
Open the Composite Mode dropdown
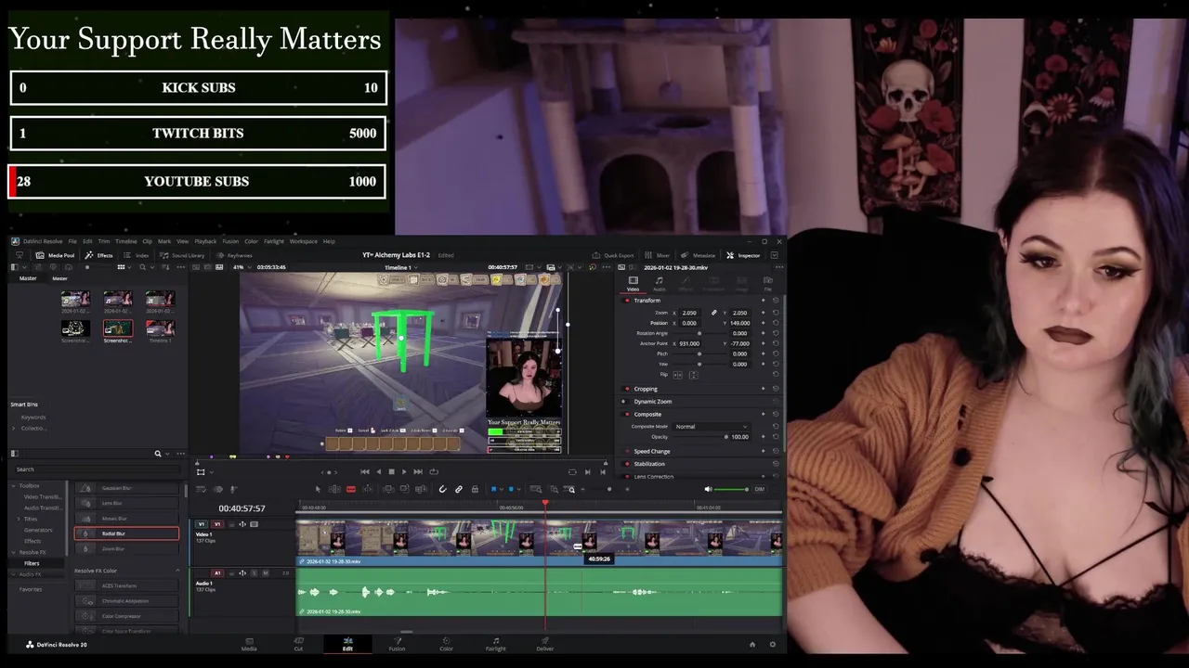(712, 427)
